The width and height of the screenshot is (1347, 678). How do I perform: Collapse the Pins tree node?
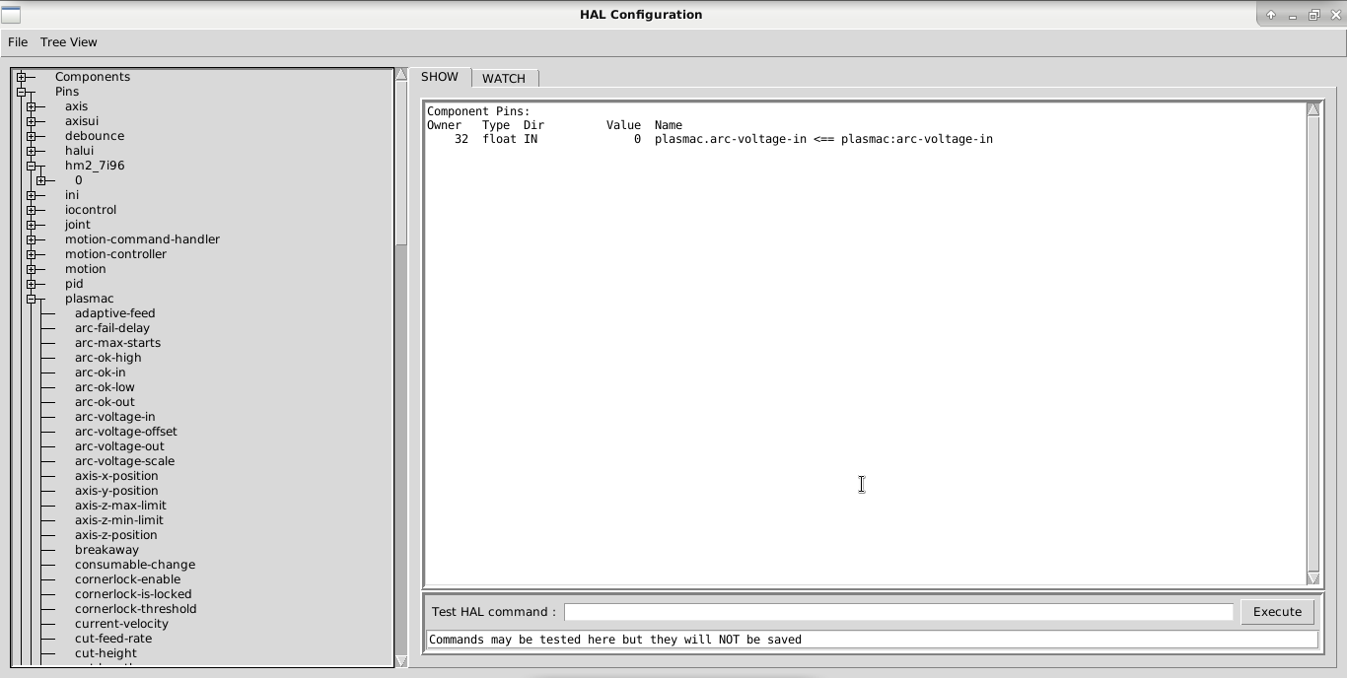[21, 92]
